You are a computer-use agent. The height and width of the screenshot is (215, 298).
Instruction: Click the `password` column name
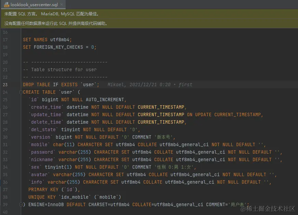pyautogui.click(x=42, y=152)
